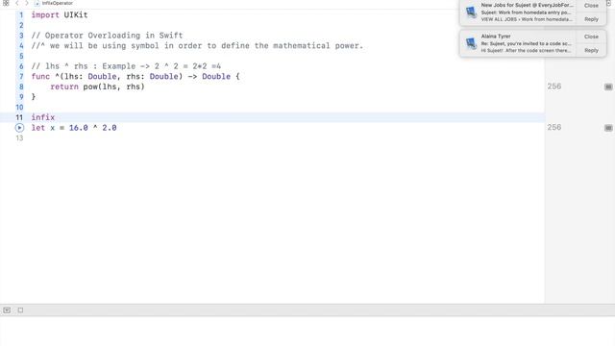Click the 'let x = 16.0 ^ 2.0' line

tap(74, 128)
